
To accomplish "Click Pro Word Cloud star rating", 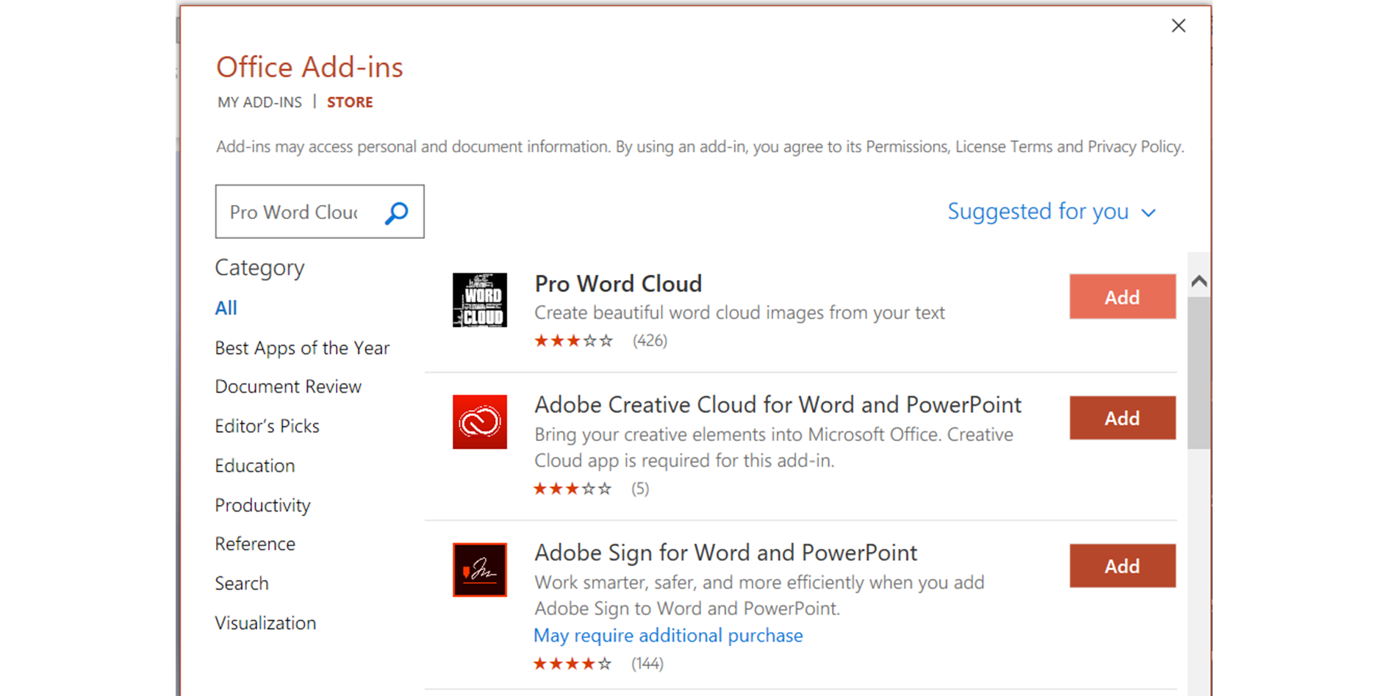I will (x=574, y=341).
